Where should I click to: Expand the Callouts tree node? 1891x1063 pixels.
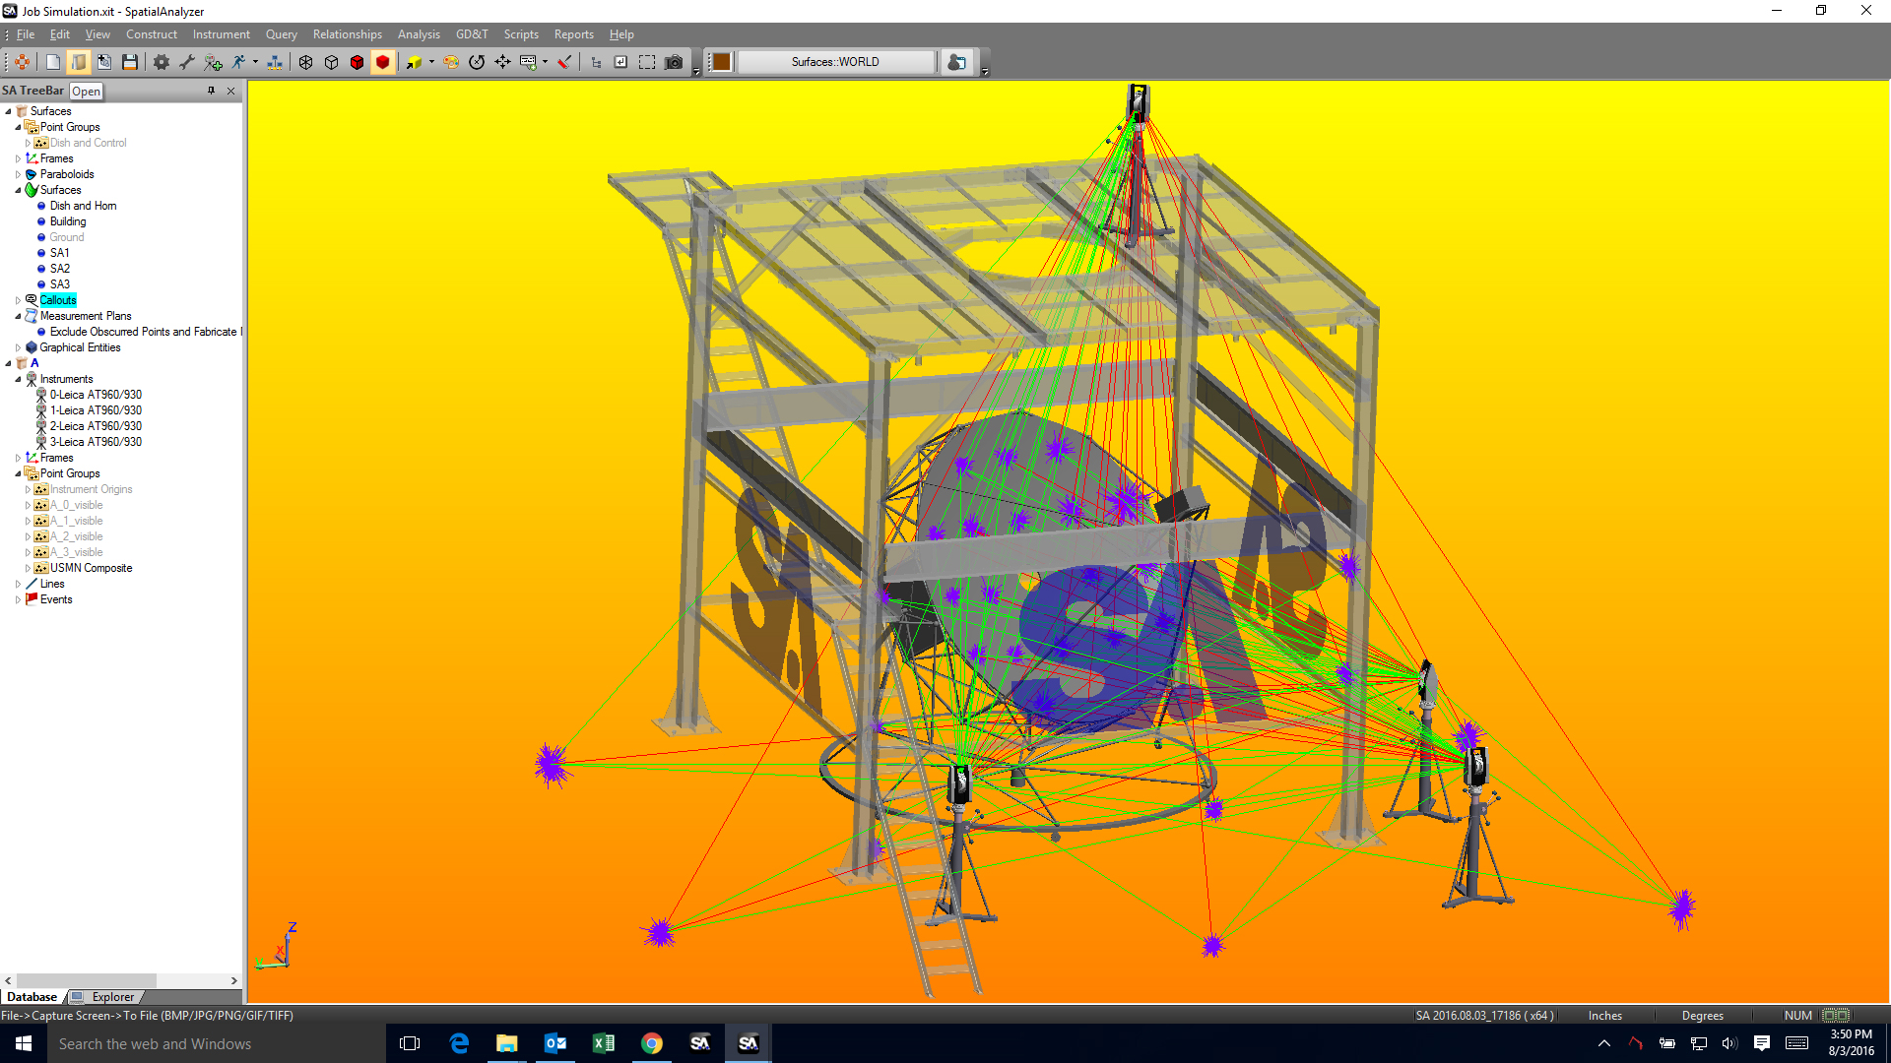coord(18,300)
